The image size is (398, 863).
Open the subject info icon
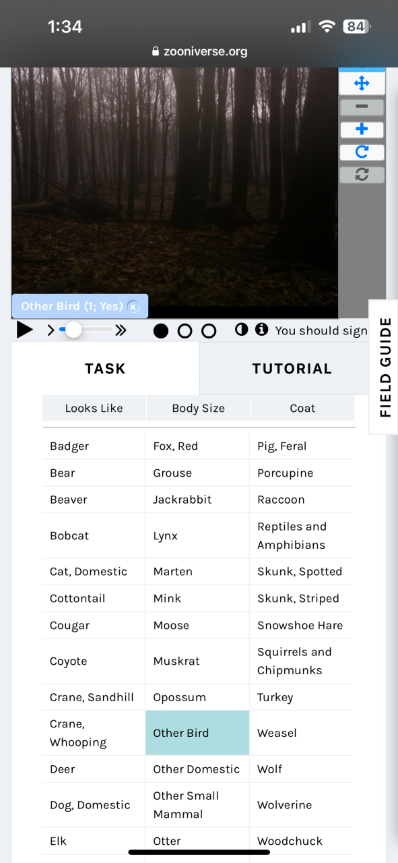[x=261, y=330]
